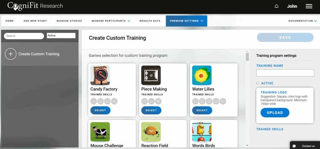Click the games list vertical scrollbar
The width and height of the screenshot is (320, 149).
pyautogui.click(x=247, y=57)
